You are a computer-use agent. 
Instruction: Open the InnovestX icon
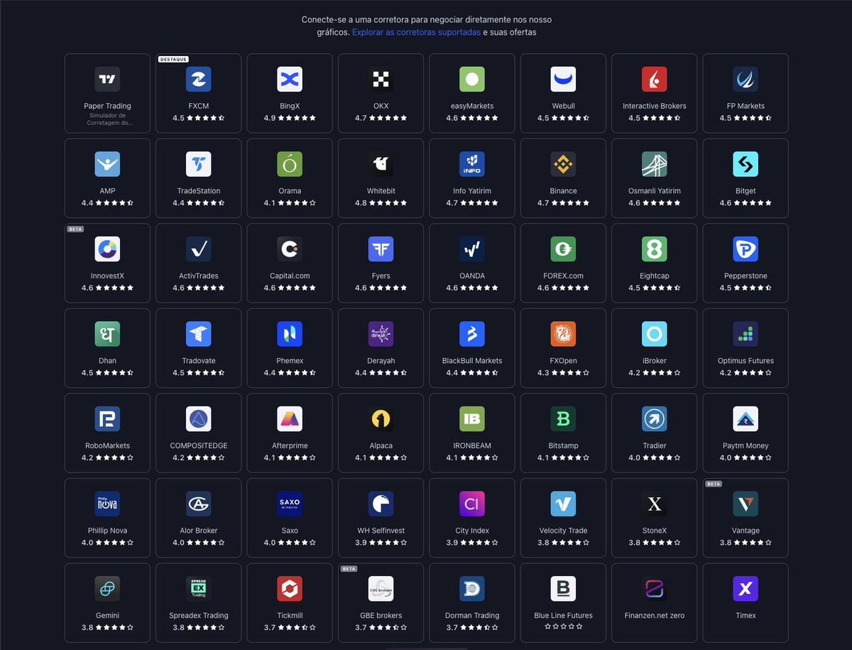click(x=107, y=249)
